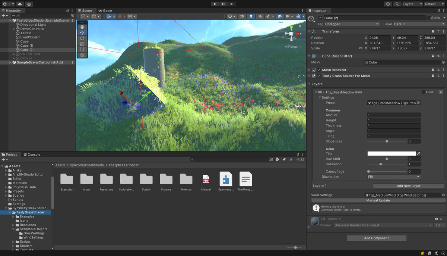The image size is (447, 256).
Task: Activate the Move tool in Scene
Action: tap(82, 32)
